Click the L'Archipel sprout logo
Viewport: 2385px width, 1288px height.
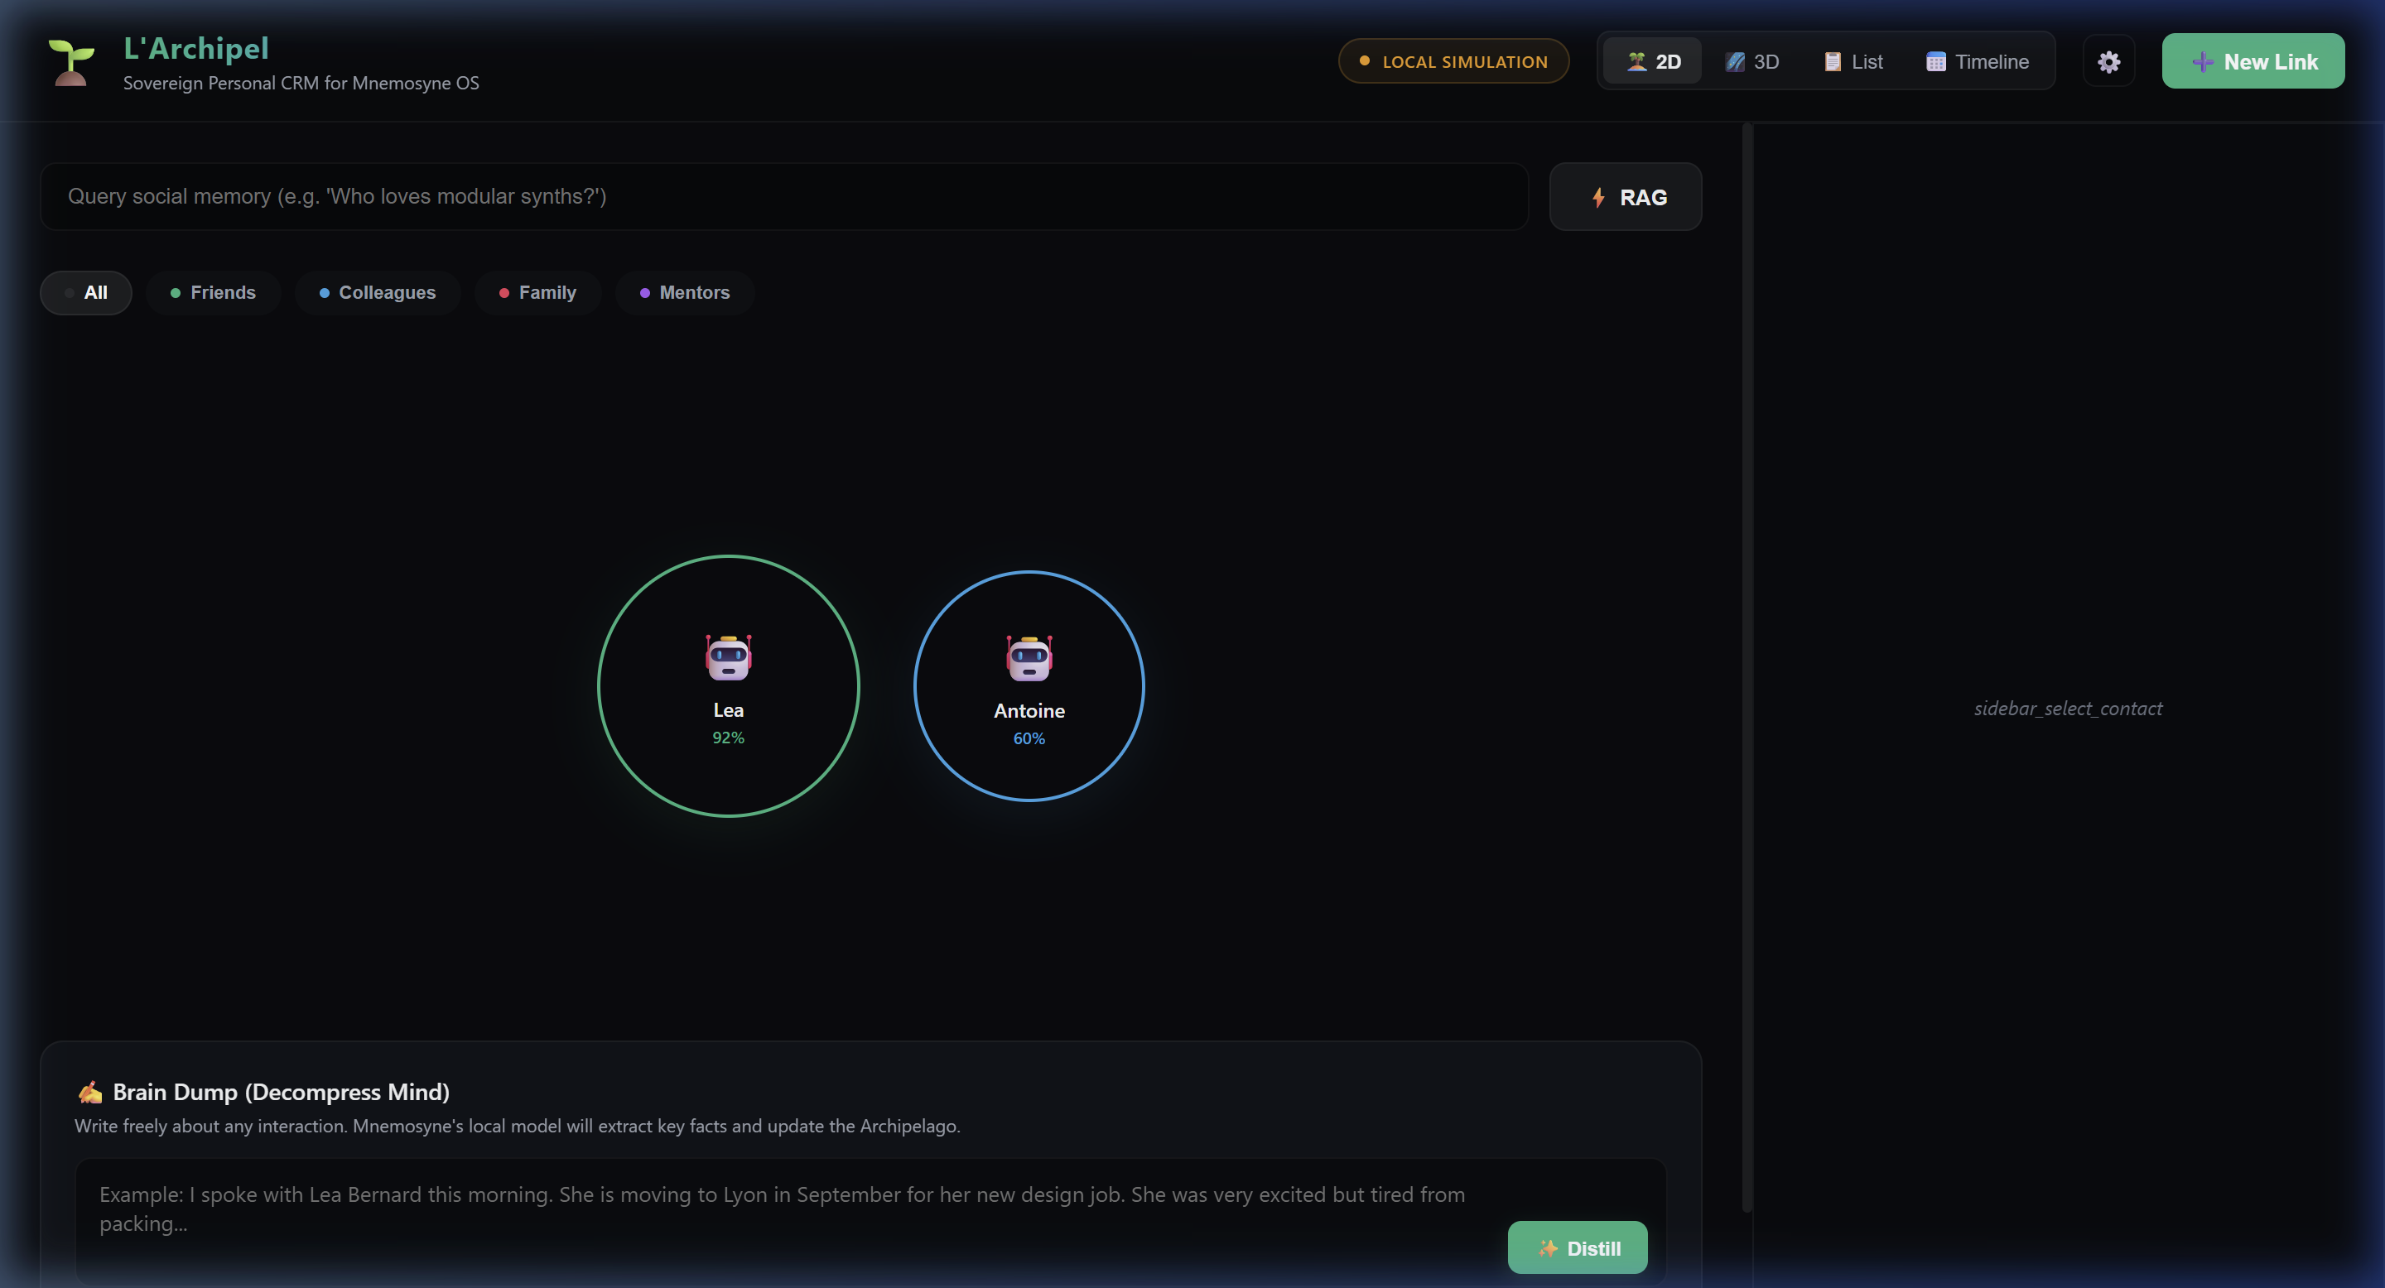[71, 62]
